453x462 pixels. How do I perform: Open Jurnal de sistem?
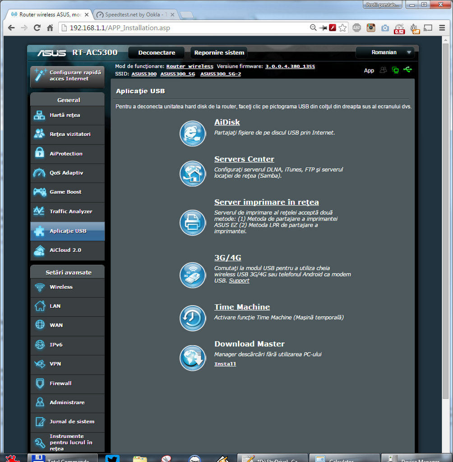point(68,422)
